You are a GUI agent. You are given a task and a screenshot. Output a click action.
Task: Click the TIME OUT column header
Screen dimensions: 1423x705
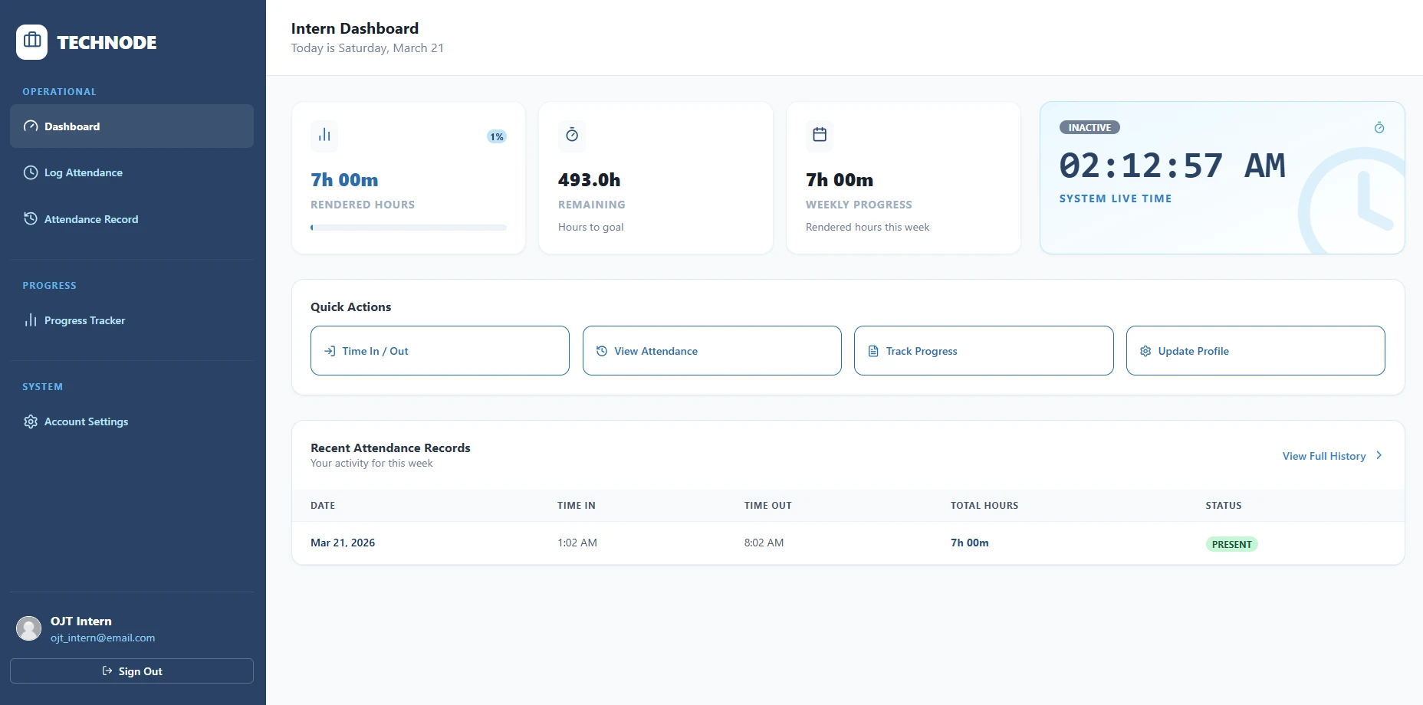(x=768, y=506)
